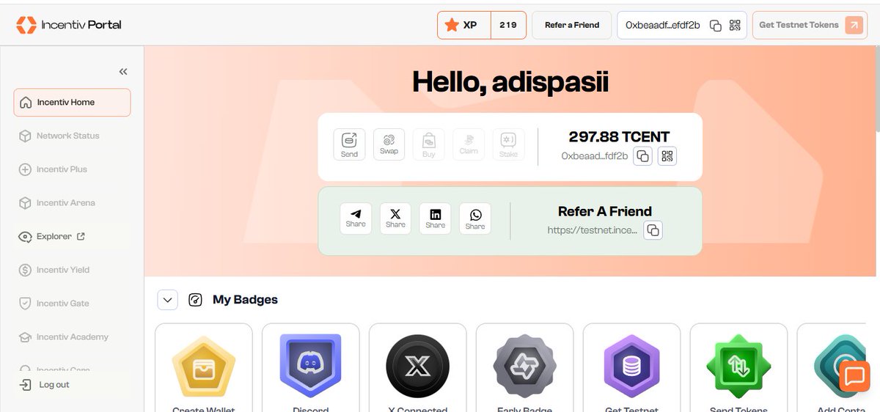Image resolution: width=880 pixels, height=412 pixels.
Task: Show QR code under the TCENT balance
Action: (667, 156)
